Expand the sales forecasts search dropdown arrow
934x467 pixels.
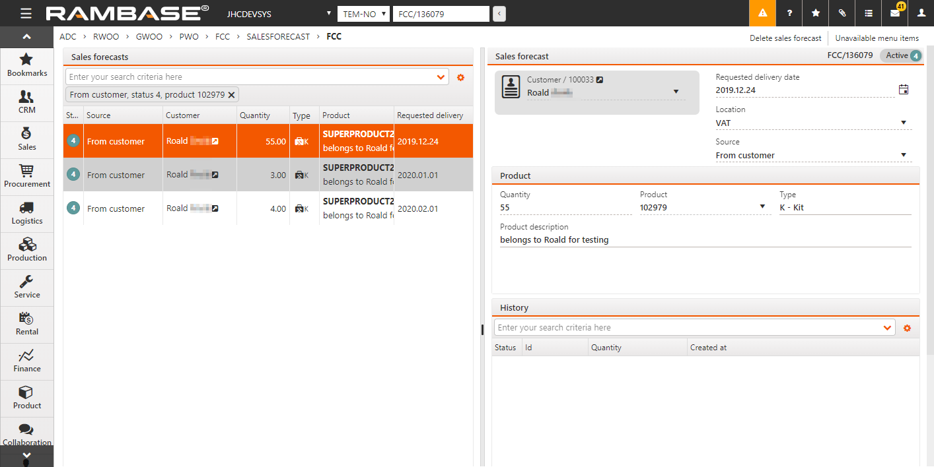coord(441,77)
